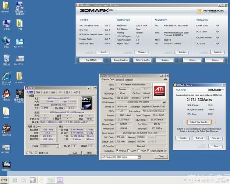Toggle the DirectCompute 5.0 checkbox
This screenshot has height=184, width=230.
(148, 151)
